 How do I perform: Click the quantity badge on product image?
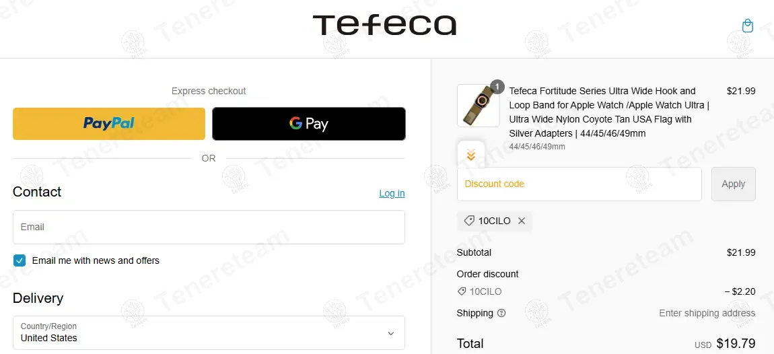[x=497, y=87]
